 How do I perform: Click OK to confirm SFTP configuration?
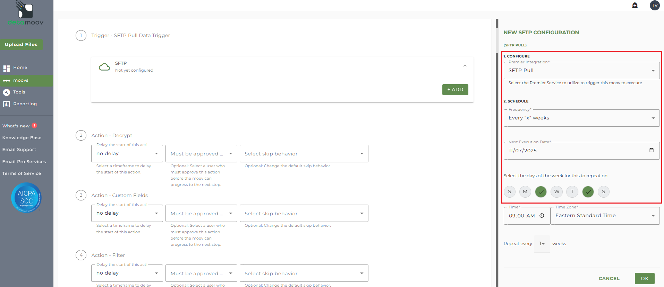[645, 279]
